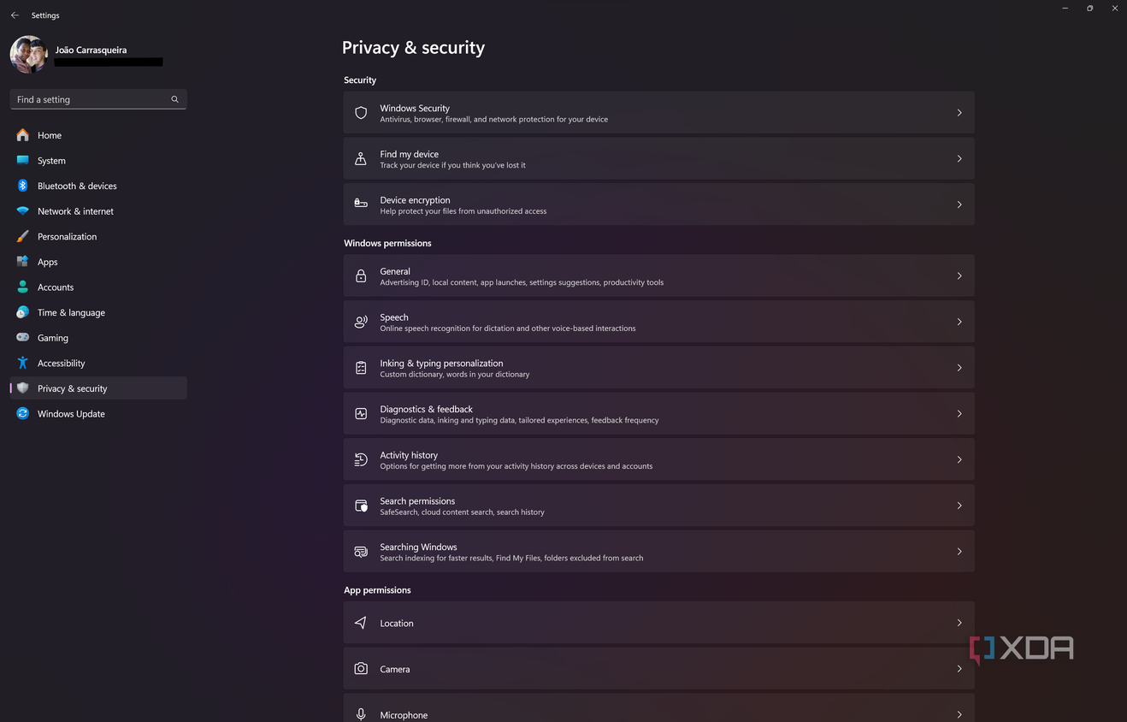Click the user profile picture
The width and height of the screenshot is (1127, 722).
pos(28,55)
